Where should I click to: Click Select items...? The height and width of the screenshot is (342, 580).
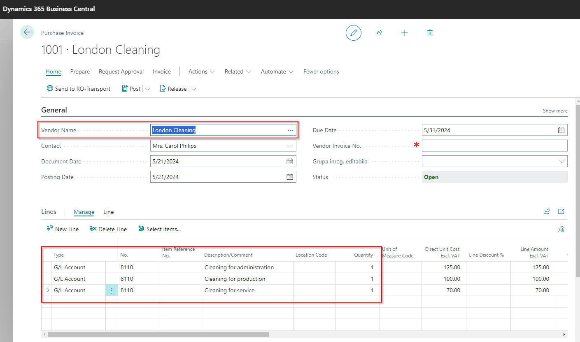click(160, 229)
